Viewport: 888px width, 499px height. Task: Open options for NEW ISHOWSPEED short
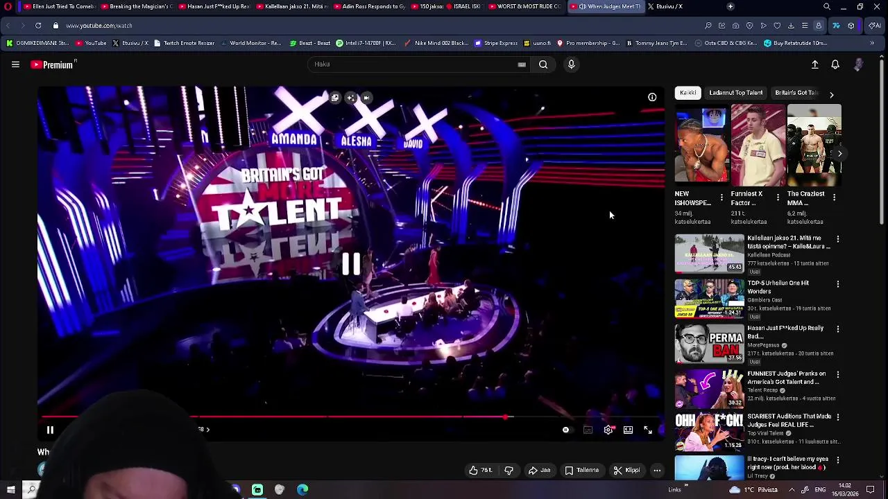click(721, 198)
